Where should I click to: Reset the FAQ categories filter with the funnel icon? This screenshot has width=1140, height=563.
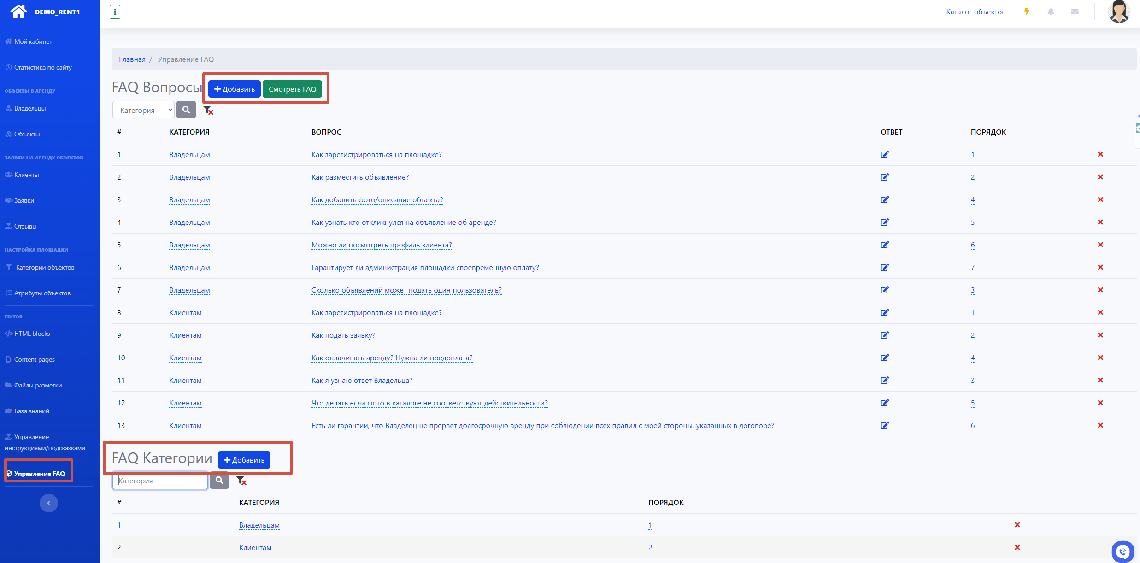tap(241, 481)
